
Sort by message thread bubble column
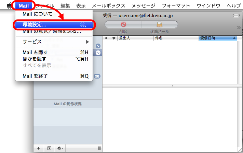point(114,38)
